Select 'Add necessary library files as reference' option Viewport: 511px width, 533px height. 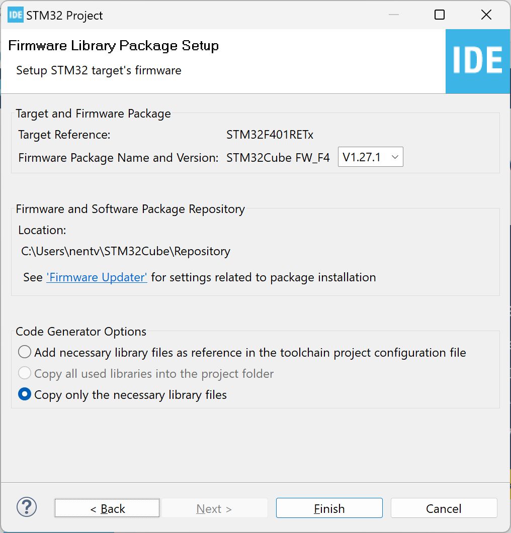25,352
